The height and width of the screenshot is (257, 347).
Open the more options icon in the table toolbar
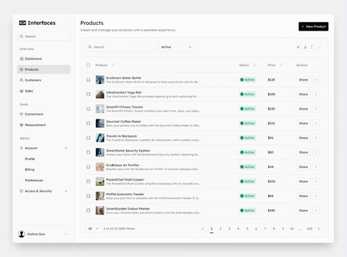[x=319, y=47]
